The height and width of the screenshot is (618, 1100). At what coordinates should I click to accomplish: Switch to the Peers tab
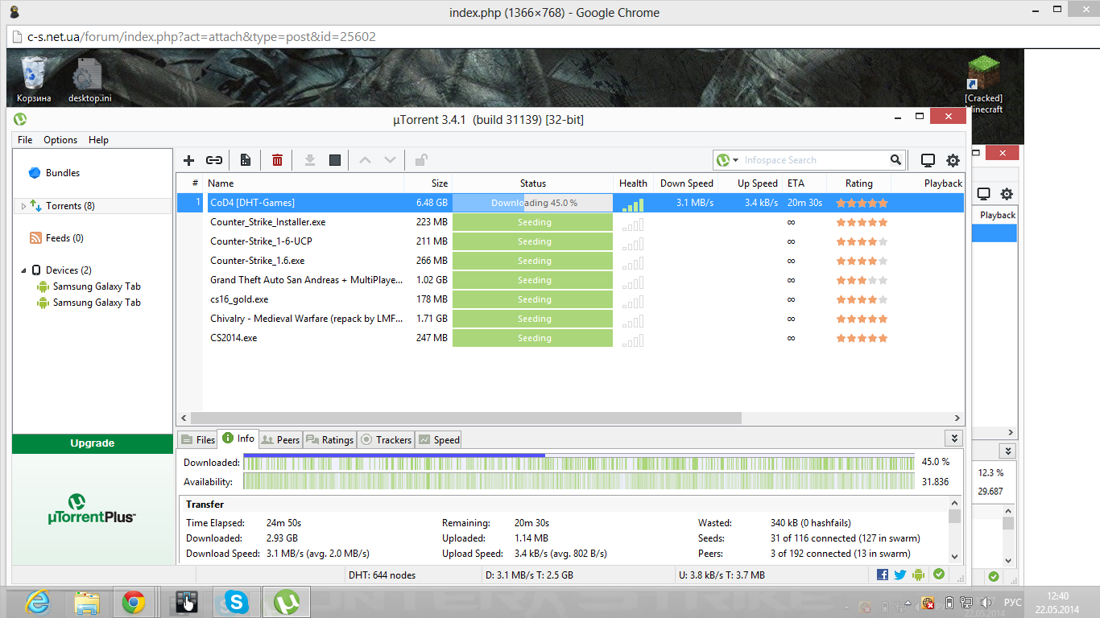280,439
